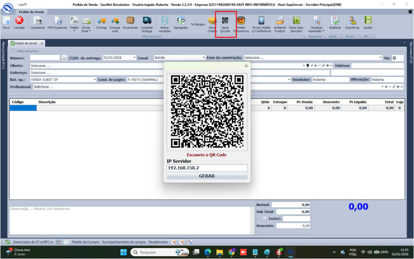Click the Novo order icon
Image resolution: width=414 pixels, height=259 pixels.
pyautogui.click(x=6, y=21)
